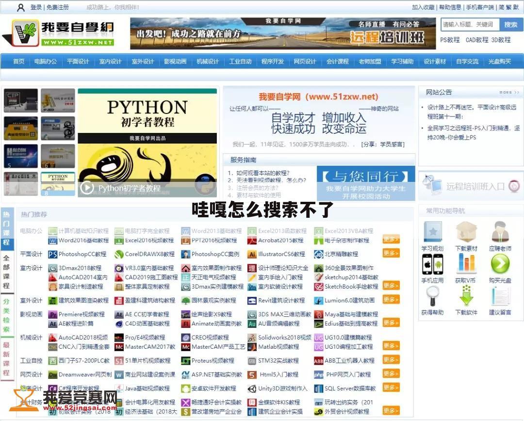Click the PS教程 quick link
This screenshot has width=524, height=421.
pos(450,40)
